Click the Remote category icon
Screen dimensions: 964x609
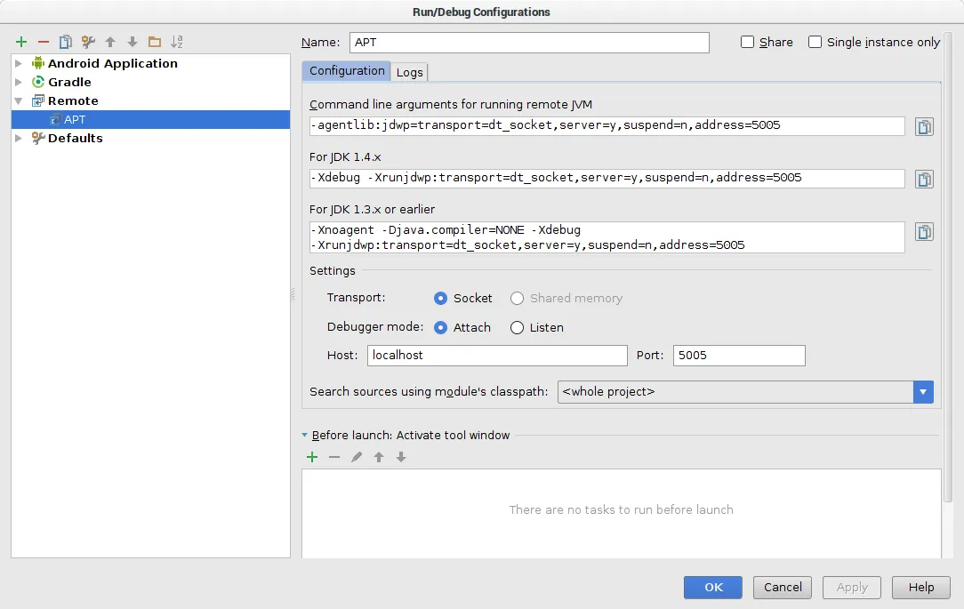tap(38, 100)
